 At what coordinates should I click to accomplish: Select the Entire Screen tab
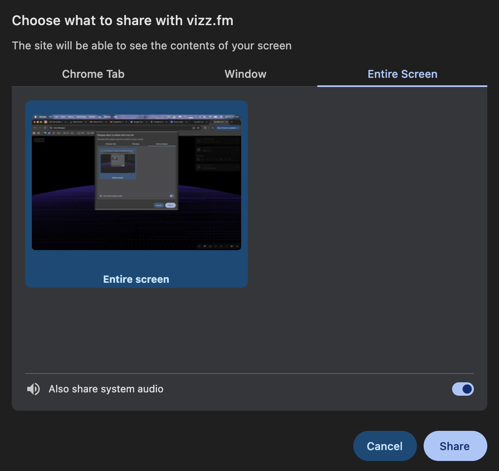[402, 74]
